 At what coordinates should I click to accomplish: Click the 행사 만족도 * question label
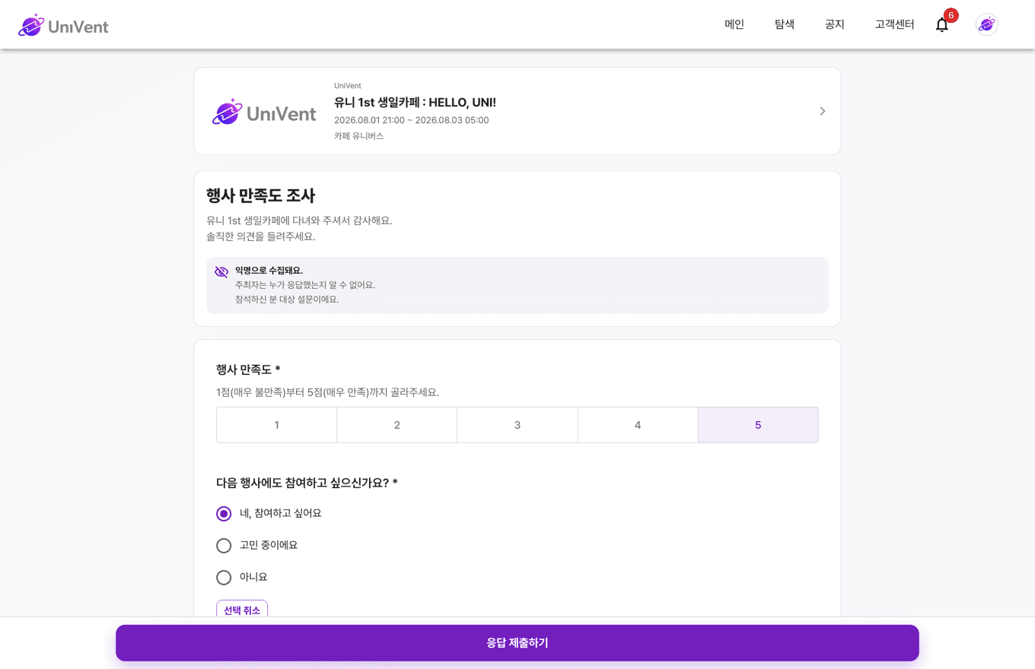[x=248, y=369]
